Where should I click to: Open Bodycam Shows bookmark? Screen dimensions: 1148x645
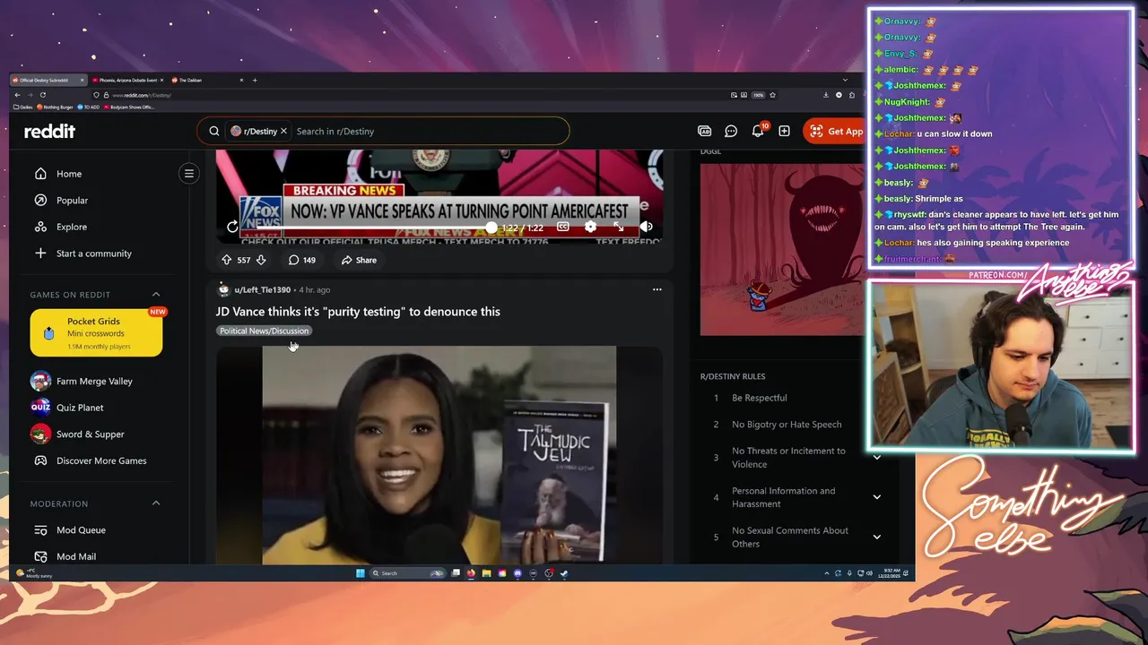[129, 107]
